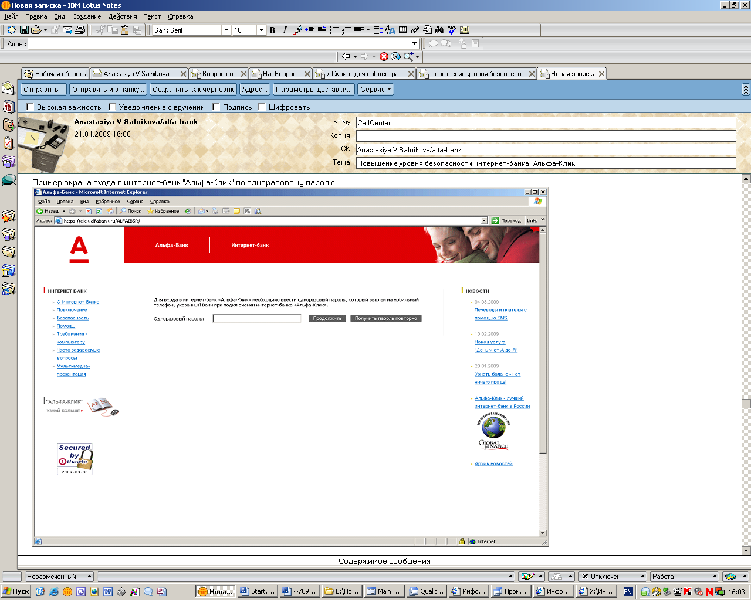Open the 'Сервис' action button dropdown

(x=375, y=90)
